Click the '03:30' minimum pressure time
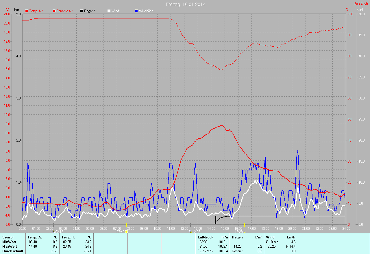370x254 pixels. tap(203, 242)
